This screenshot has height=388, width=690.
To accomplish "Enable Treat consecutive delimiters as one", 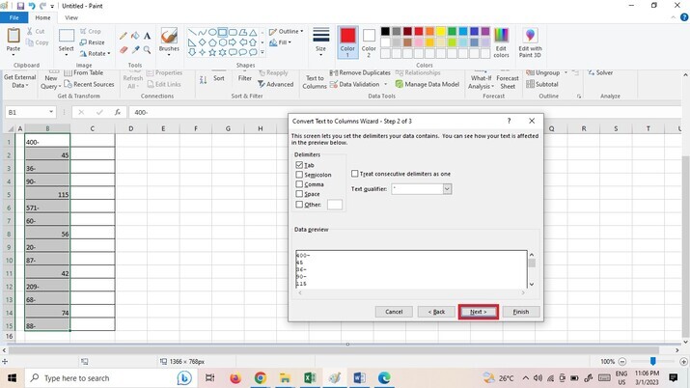I will (355, 174).
